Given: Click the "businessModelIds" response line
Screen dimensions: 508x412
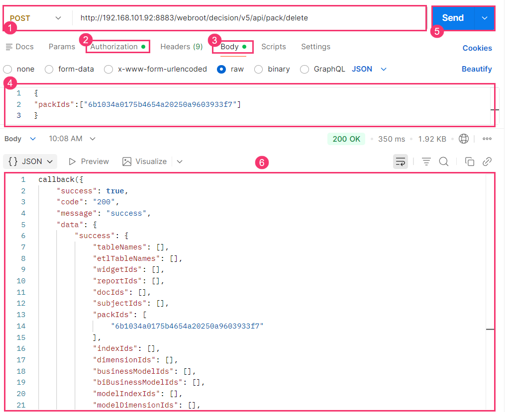Looking at the screenshot, I should point(144,371).
